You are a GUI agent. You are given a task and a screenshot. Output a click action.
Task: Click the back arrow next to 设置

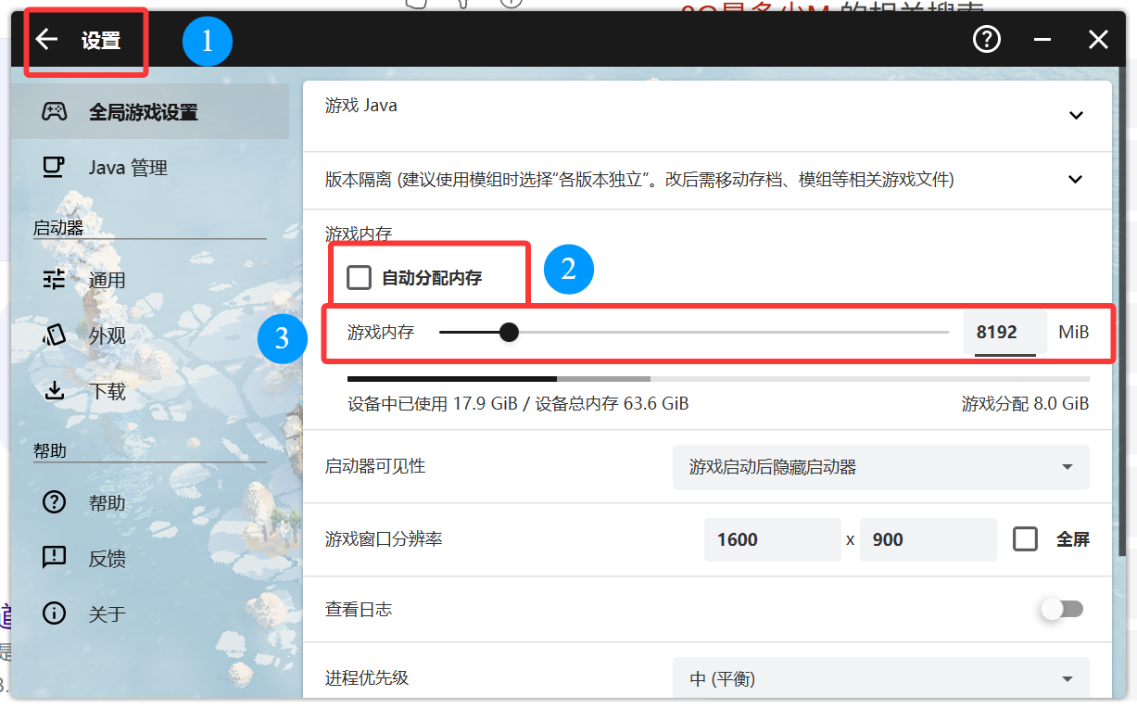tap(46, 40)
